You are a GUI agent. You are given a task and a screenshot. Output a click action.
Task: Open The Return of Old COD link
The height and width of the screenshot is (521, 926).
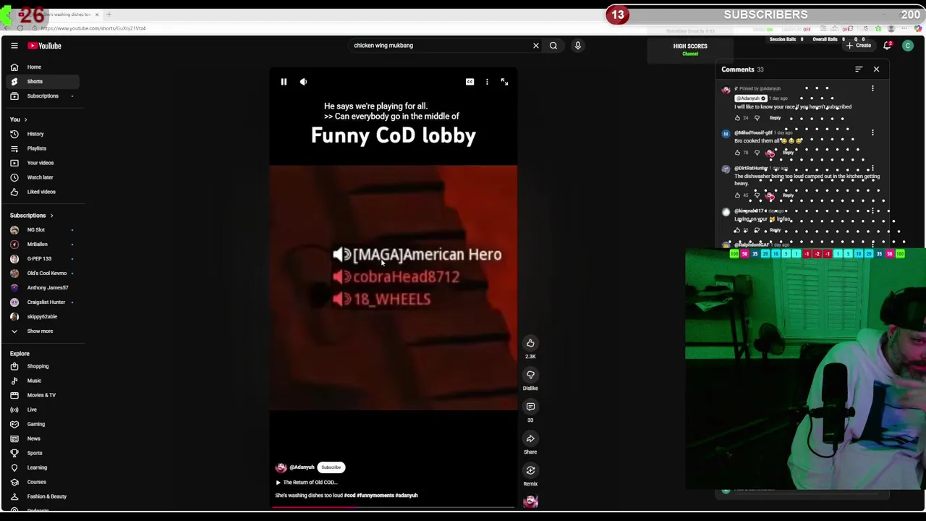pyautogui.click(x=310, y=482)
